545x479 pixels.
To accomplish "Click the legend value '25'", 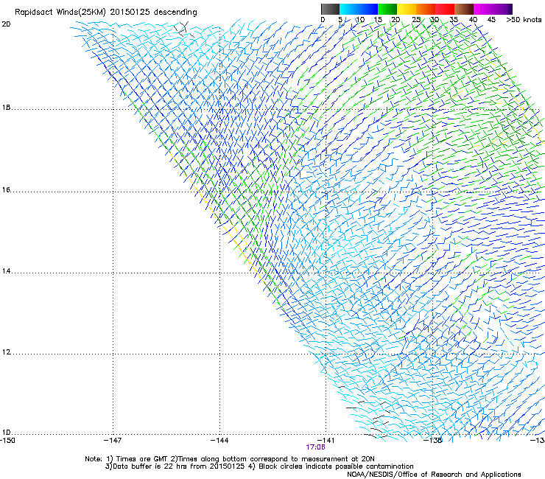I will point(416,20).
